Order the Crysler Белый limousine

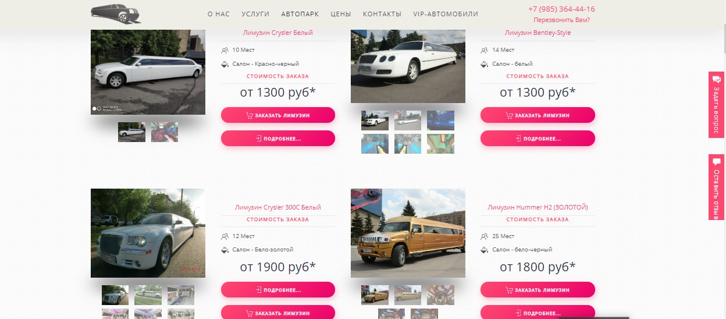pos(278,115)
